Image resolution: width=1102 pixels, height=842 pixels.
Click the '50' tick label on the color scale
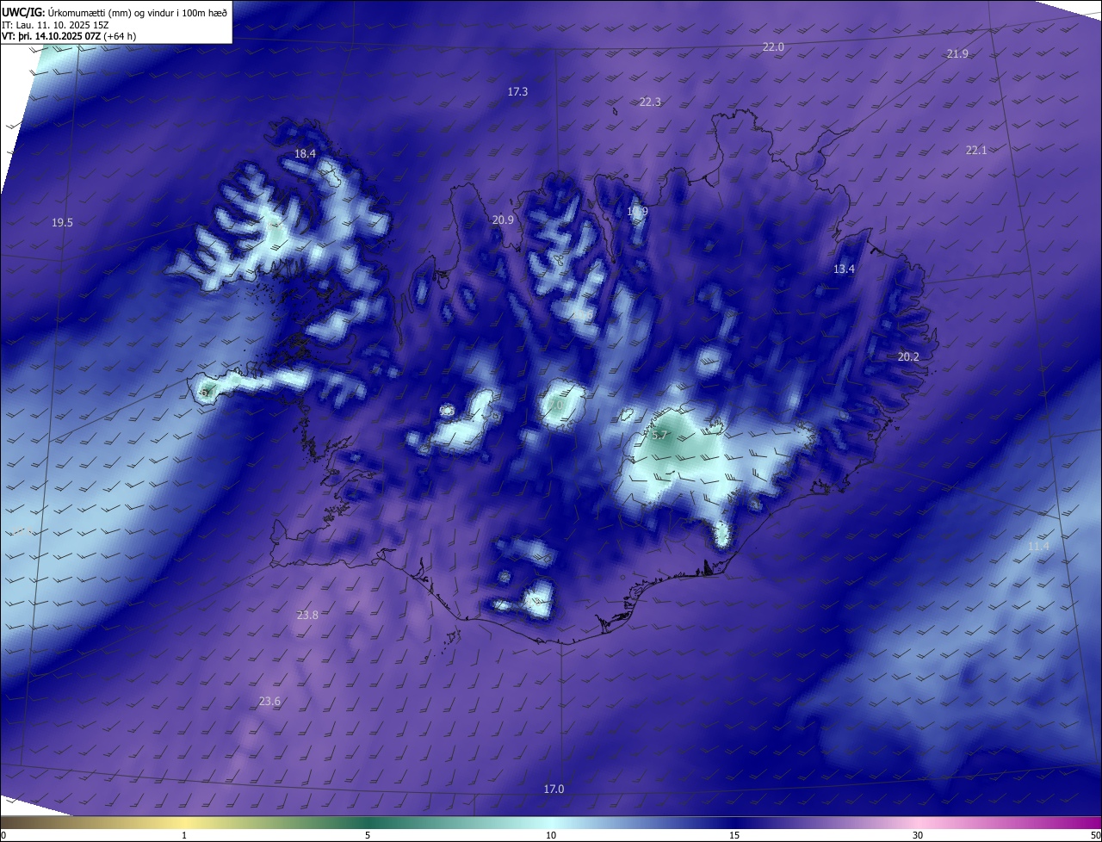click(x=1095, y=836)
